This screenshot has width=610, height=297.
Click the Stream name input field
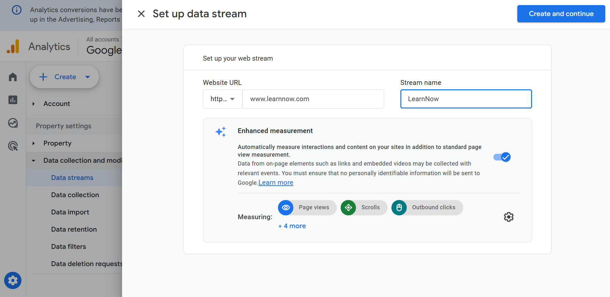tap(466, 99)
